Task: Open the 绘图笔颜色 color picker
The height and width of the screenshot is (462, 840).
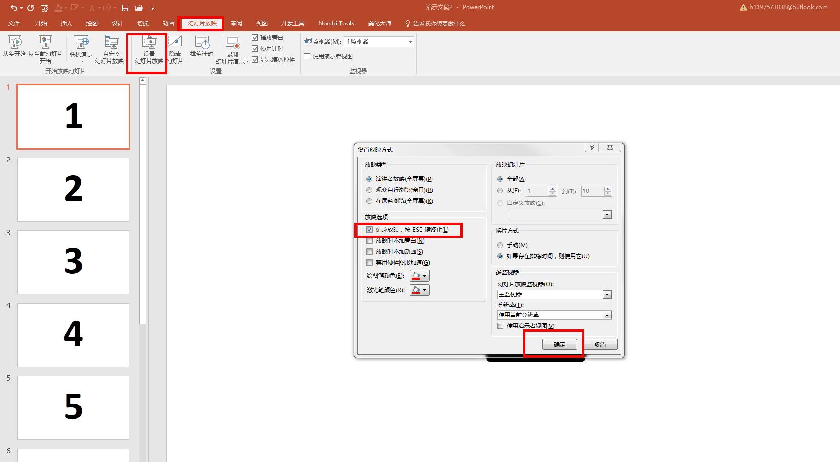Action: point(420,276)
